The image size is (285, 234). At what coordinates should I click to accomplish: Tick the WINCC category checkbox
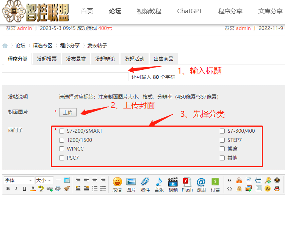(62, 149)
